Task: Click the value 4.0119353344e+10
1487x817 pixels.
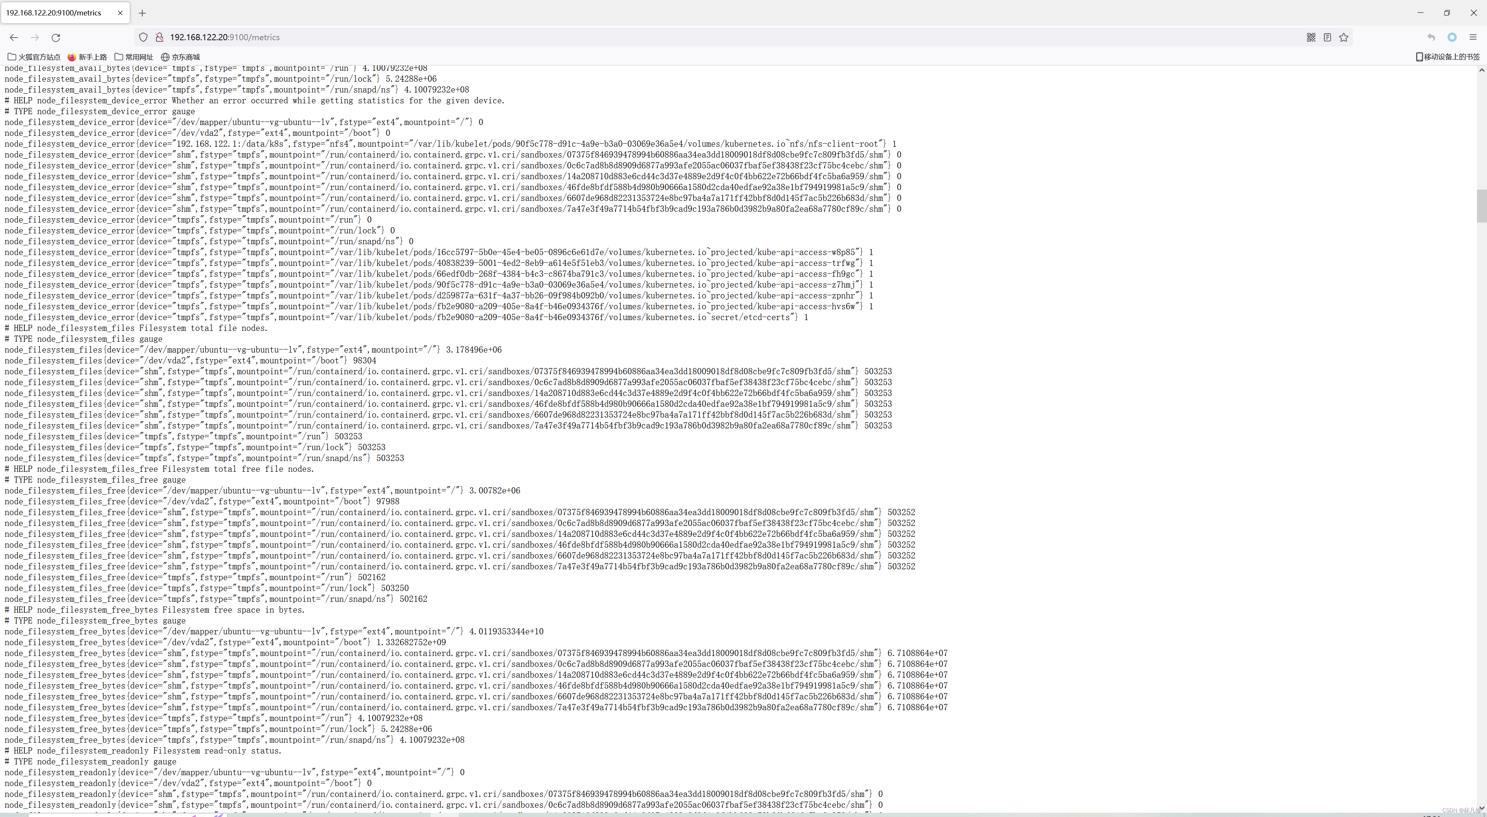Action: pos(506,632)
